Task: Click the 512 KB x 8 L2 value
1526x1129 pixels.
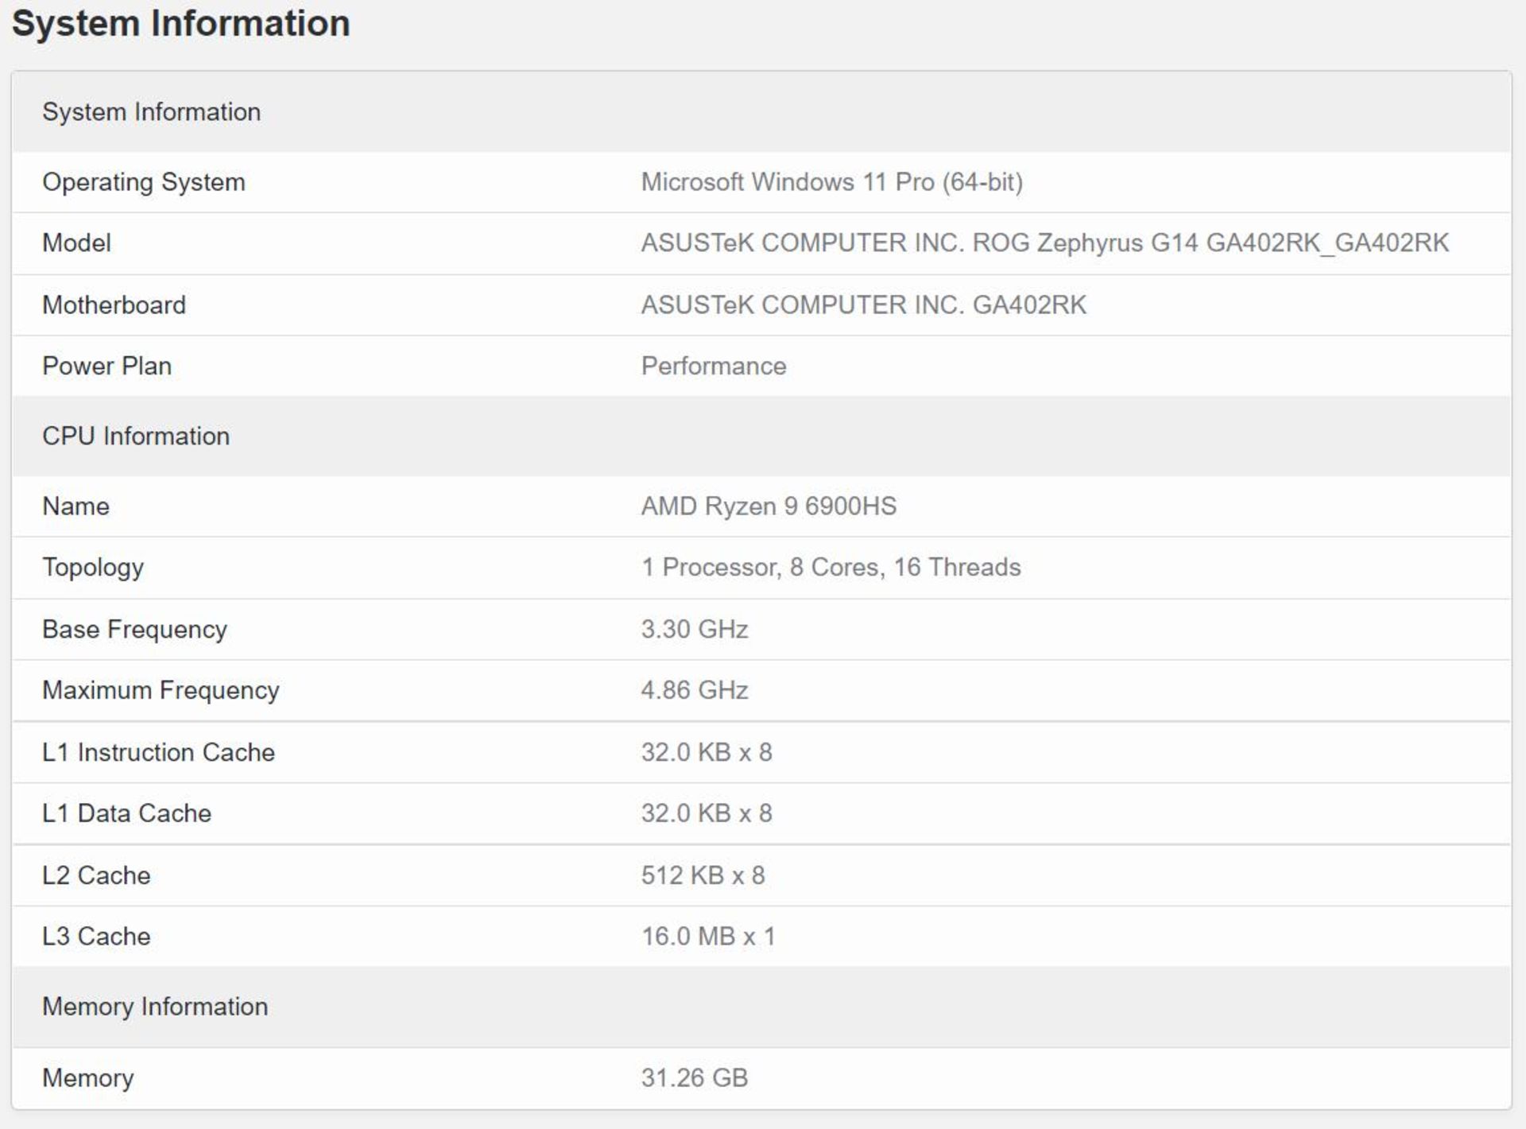Action: click(703, 875)
